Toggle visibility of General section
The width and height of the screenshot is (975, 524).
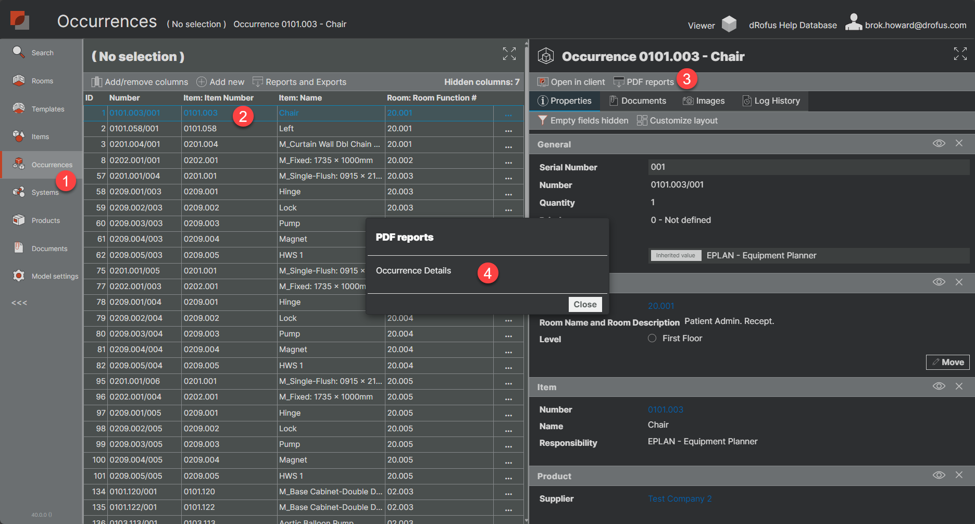click(939, 143)
